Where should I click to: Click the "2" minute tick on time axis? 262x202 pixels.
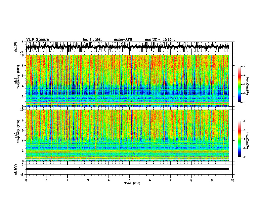click(x=67, y=180)
